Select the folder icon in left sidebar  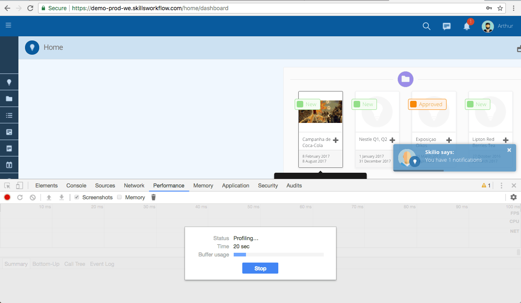pyautogui.click(x=9, y=99)
